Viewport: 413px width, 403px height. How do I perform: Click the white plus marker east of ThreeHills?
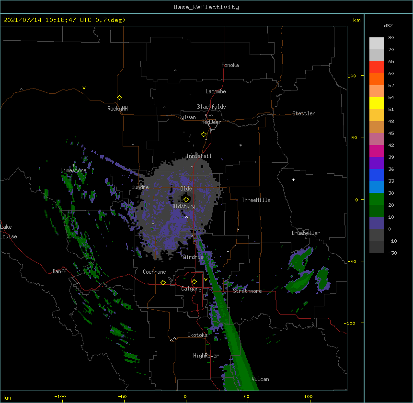293,179
